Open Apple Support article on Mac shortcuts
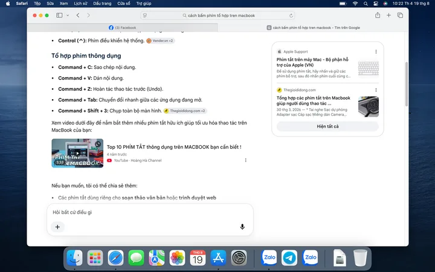 (x=312, y=62)
